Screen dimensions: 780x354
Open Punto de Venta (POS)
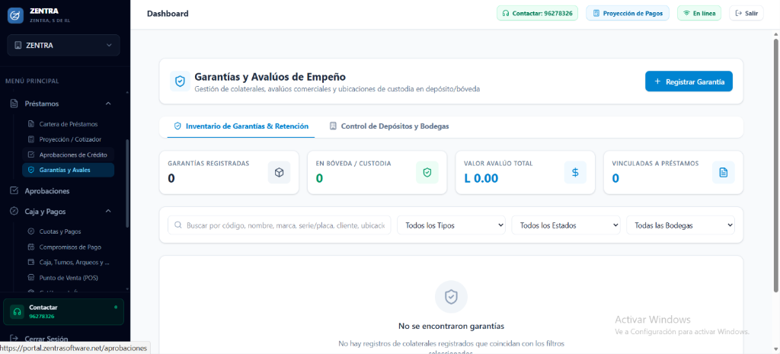coord(69,277)
